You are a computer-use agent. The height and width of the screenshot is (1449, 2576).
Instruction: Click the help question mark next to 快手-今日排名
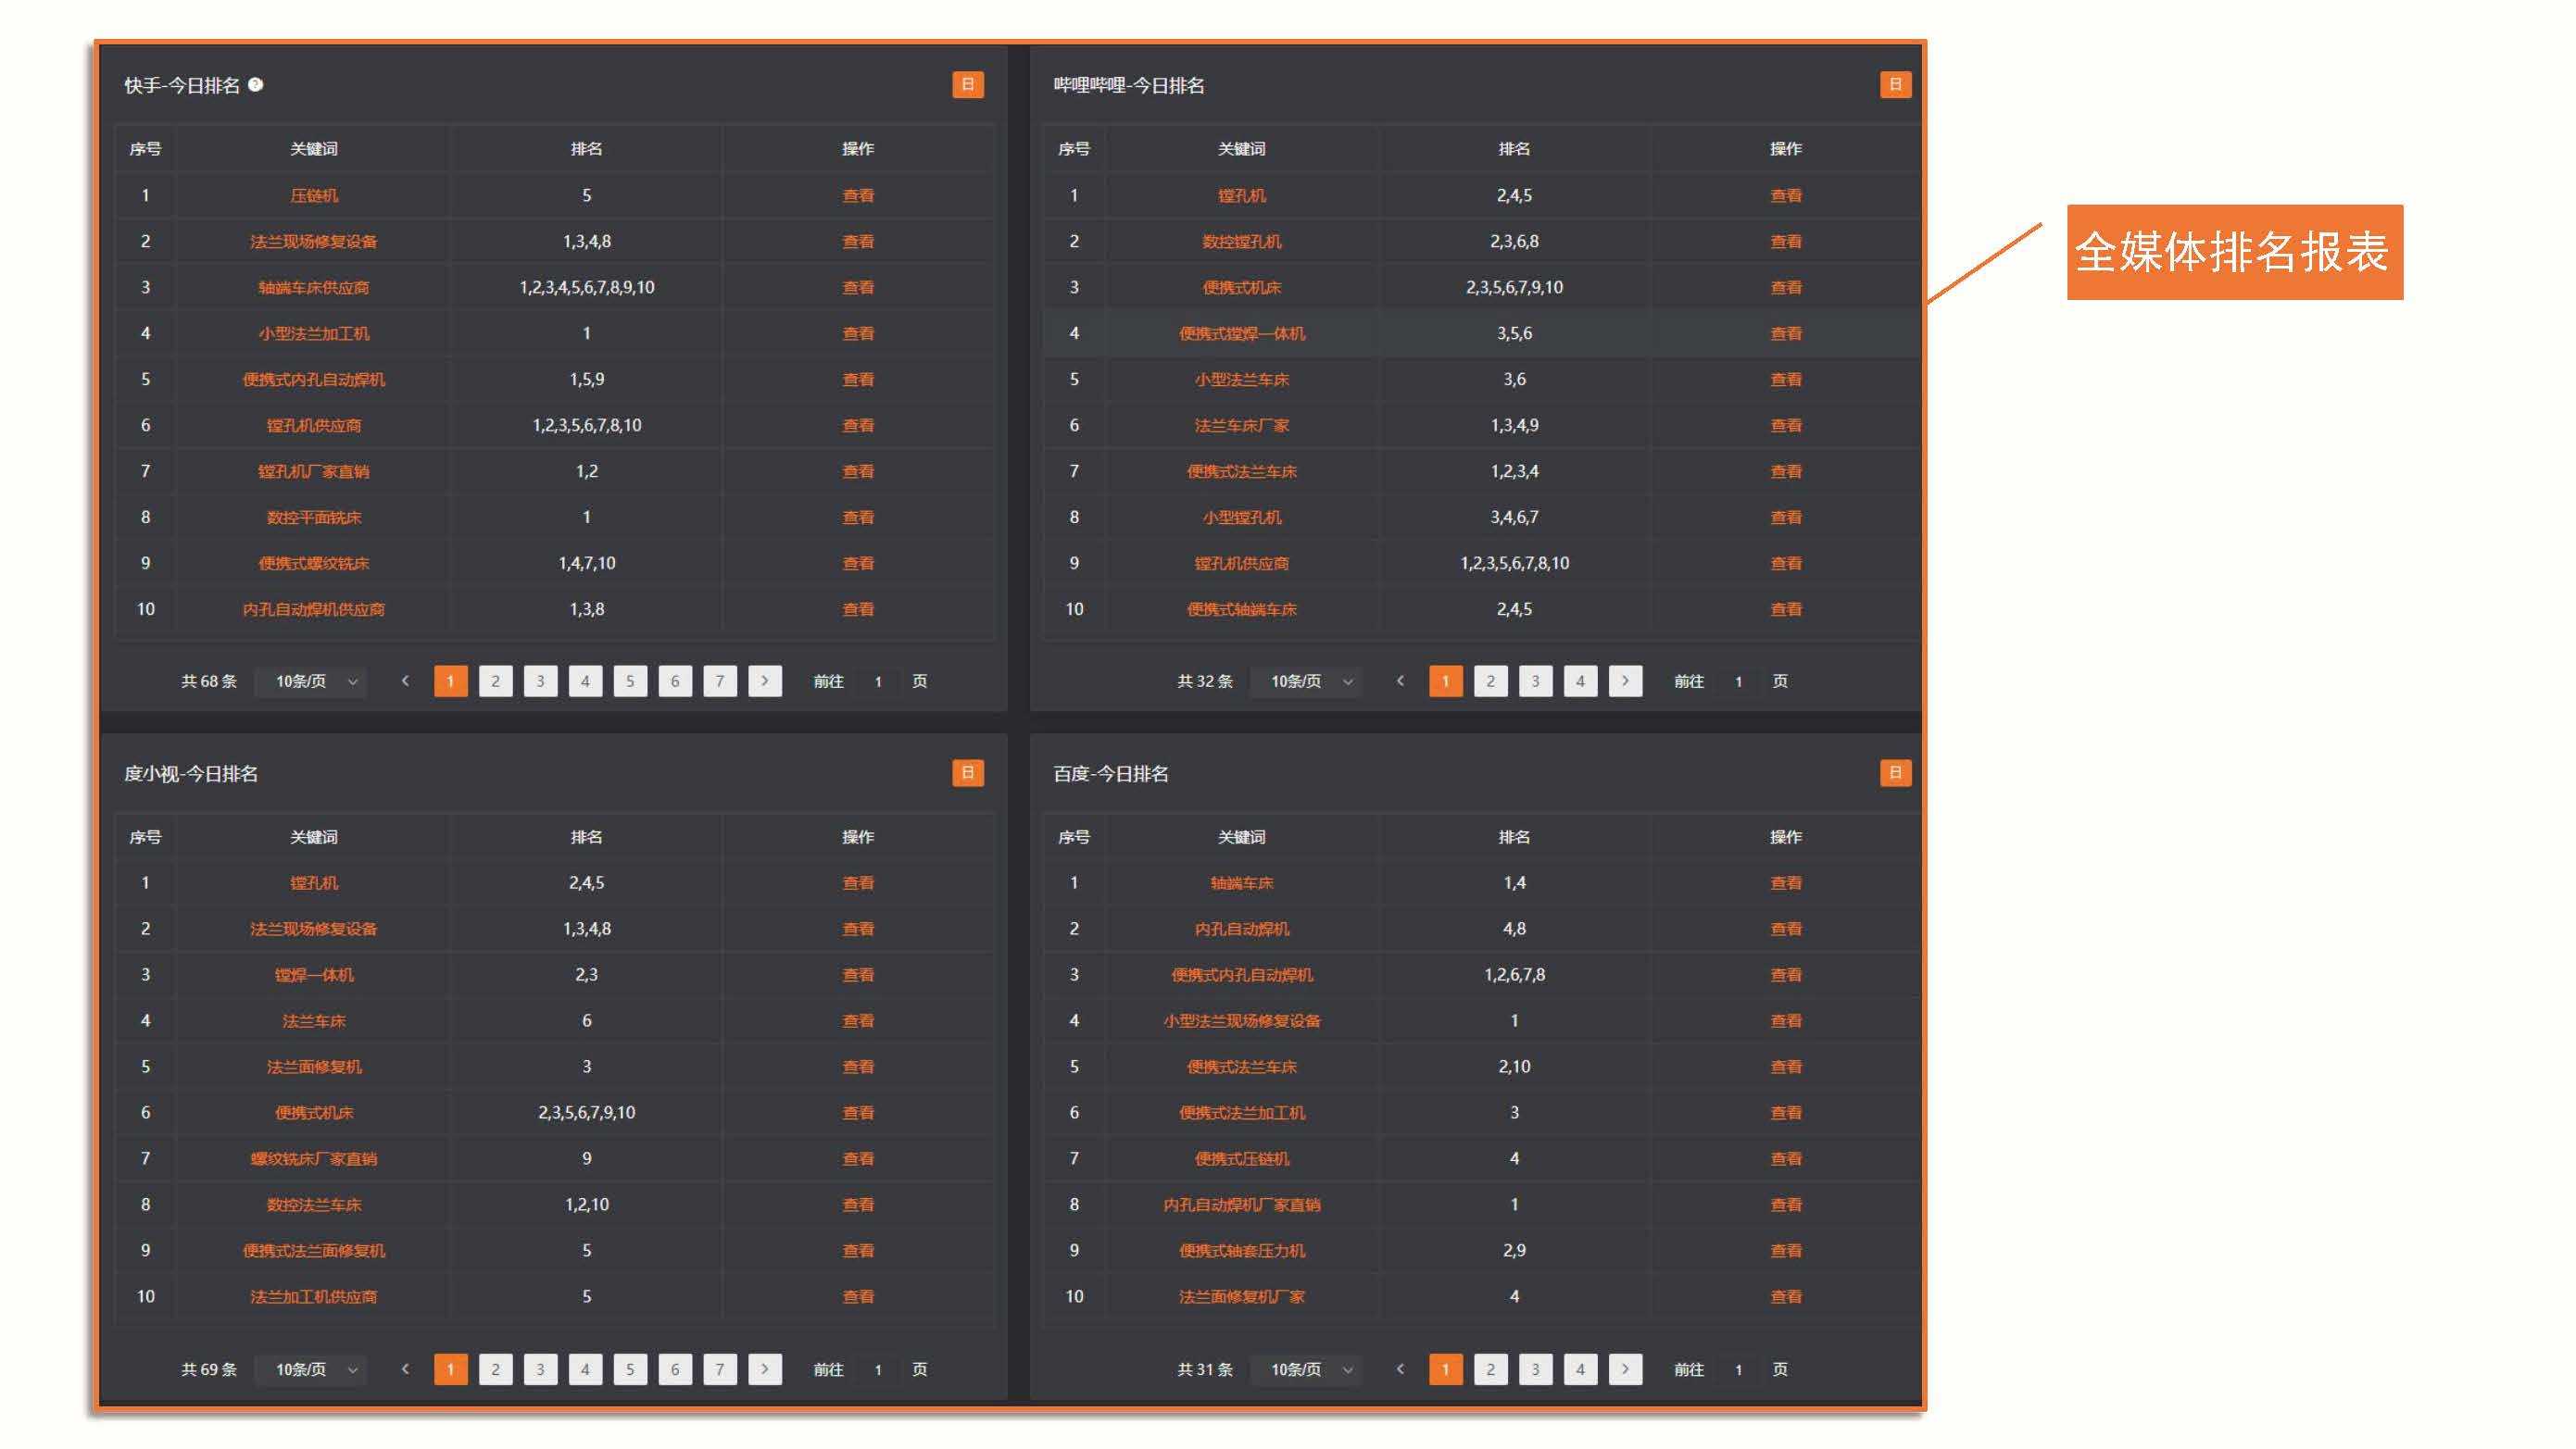click(256, 85)
